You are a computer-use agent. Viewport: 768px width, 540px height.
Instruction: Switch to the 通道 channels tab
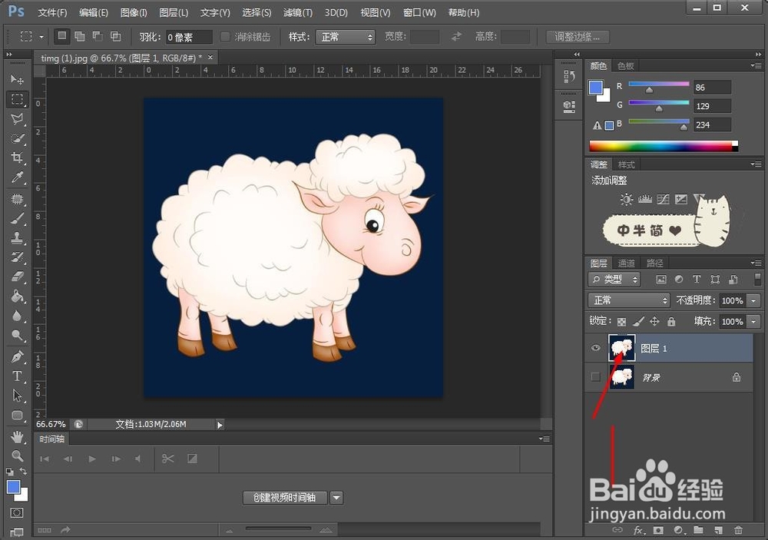[x=626, y=263]
